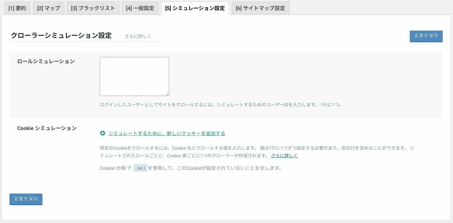Screen dimensions: 453x223
Task: Open the [6] サイトマップ設定 tab
Action: coord(260,8)
